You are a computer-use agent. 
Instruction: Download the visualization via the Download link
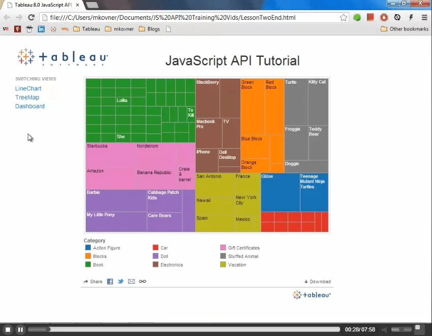[318, 281]
